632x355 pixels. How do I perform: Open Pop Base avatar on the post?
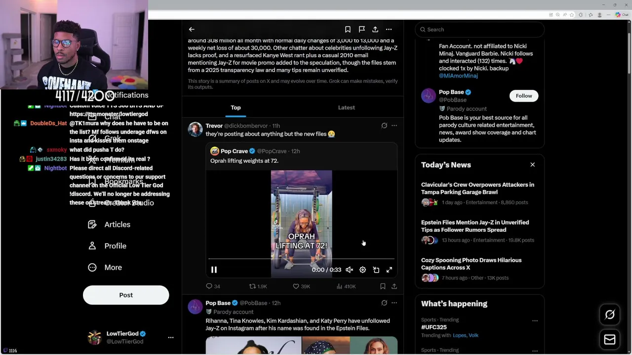point(195,307)
